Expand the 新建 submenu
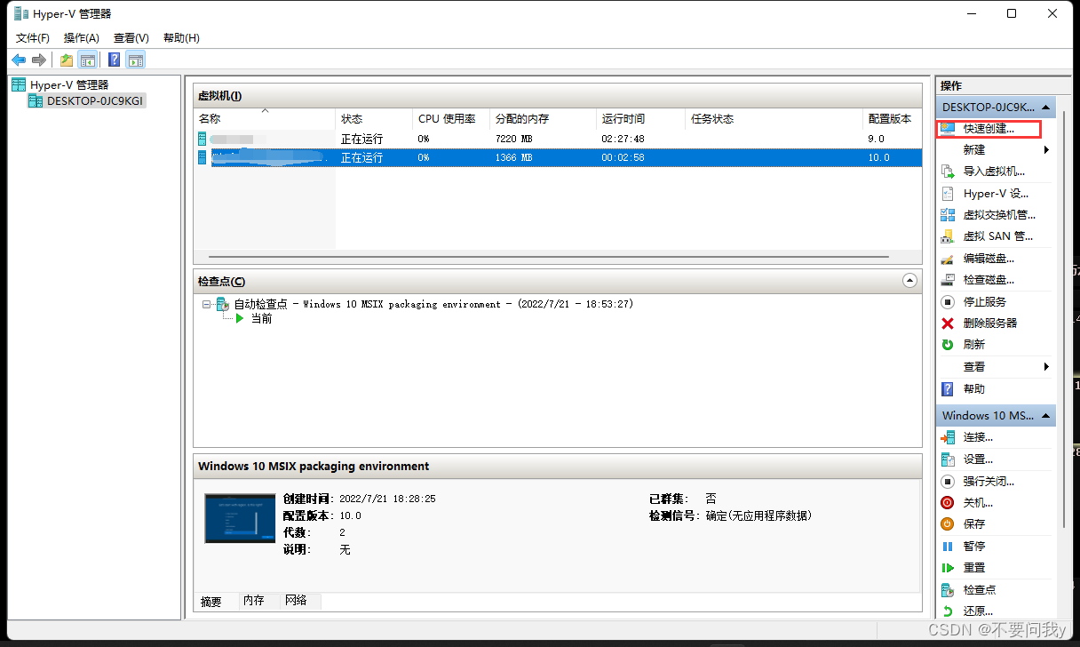1080x647 pixels. click(996, 150)
